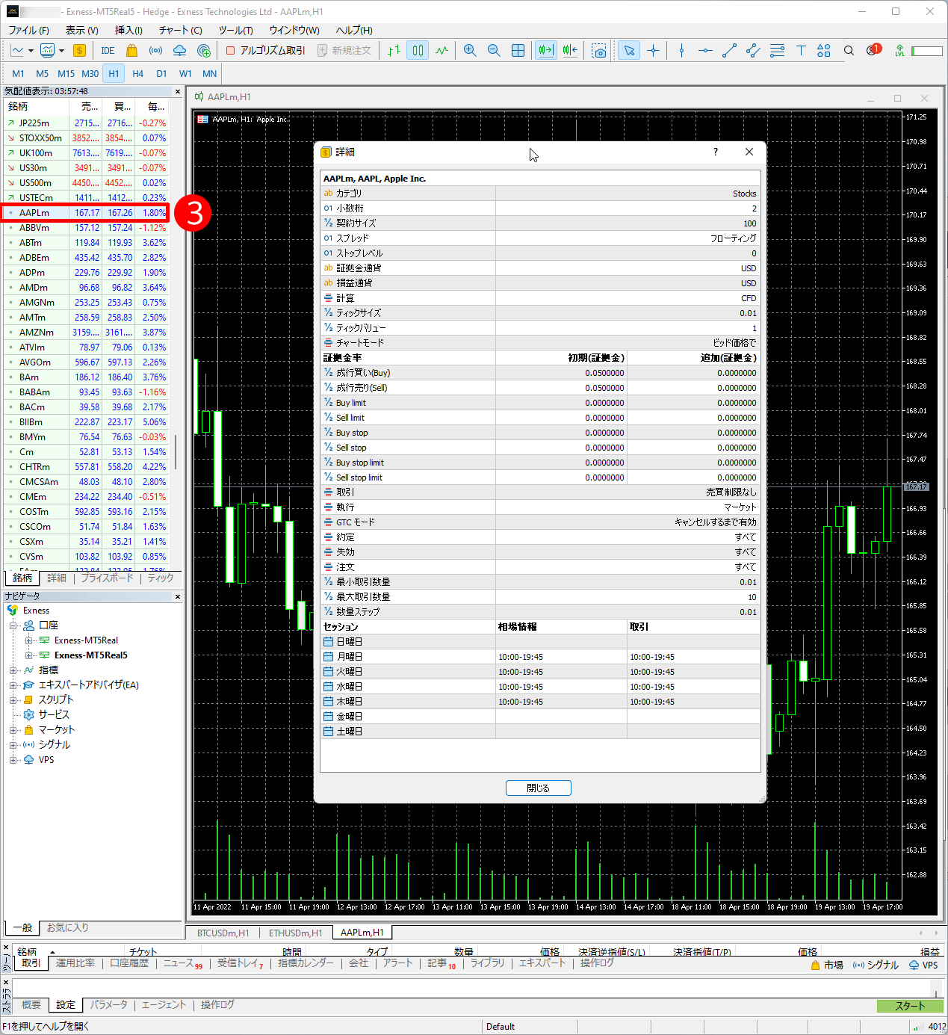Switch navigator to お気に入り tab
Image resolution: width=948 pixels, height=1035 pixels.
(x=68, y=927)
